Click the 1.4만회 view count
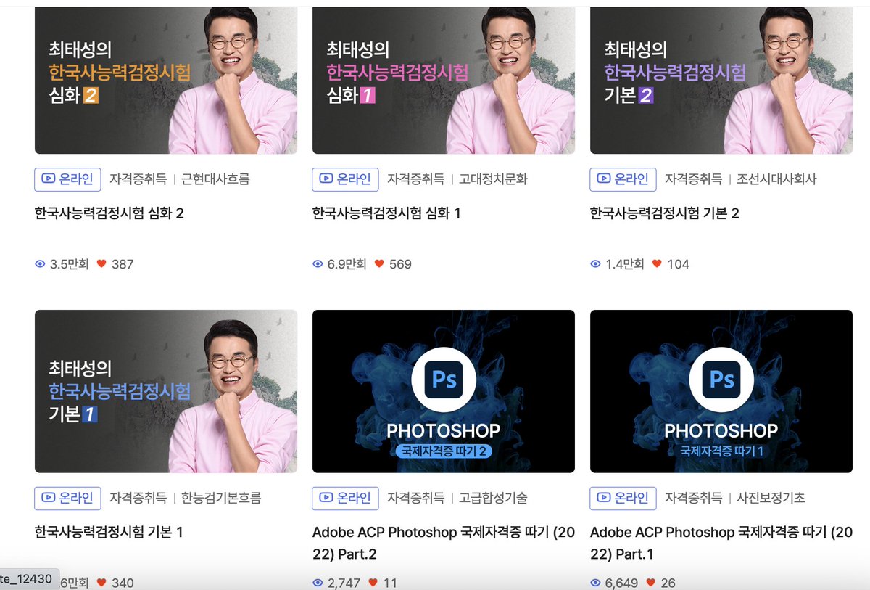Viewport: 870px width, 590px height. pos(624,264)
